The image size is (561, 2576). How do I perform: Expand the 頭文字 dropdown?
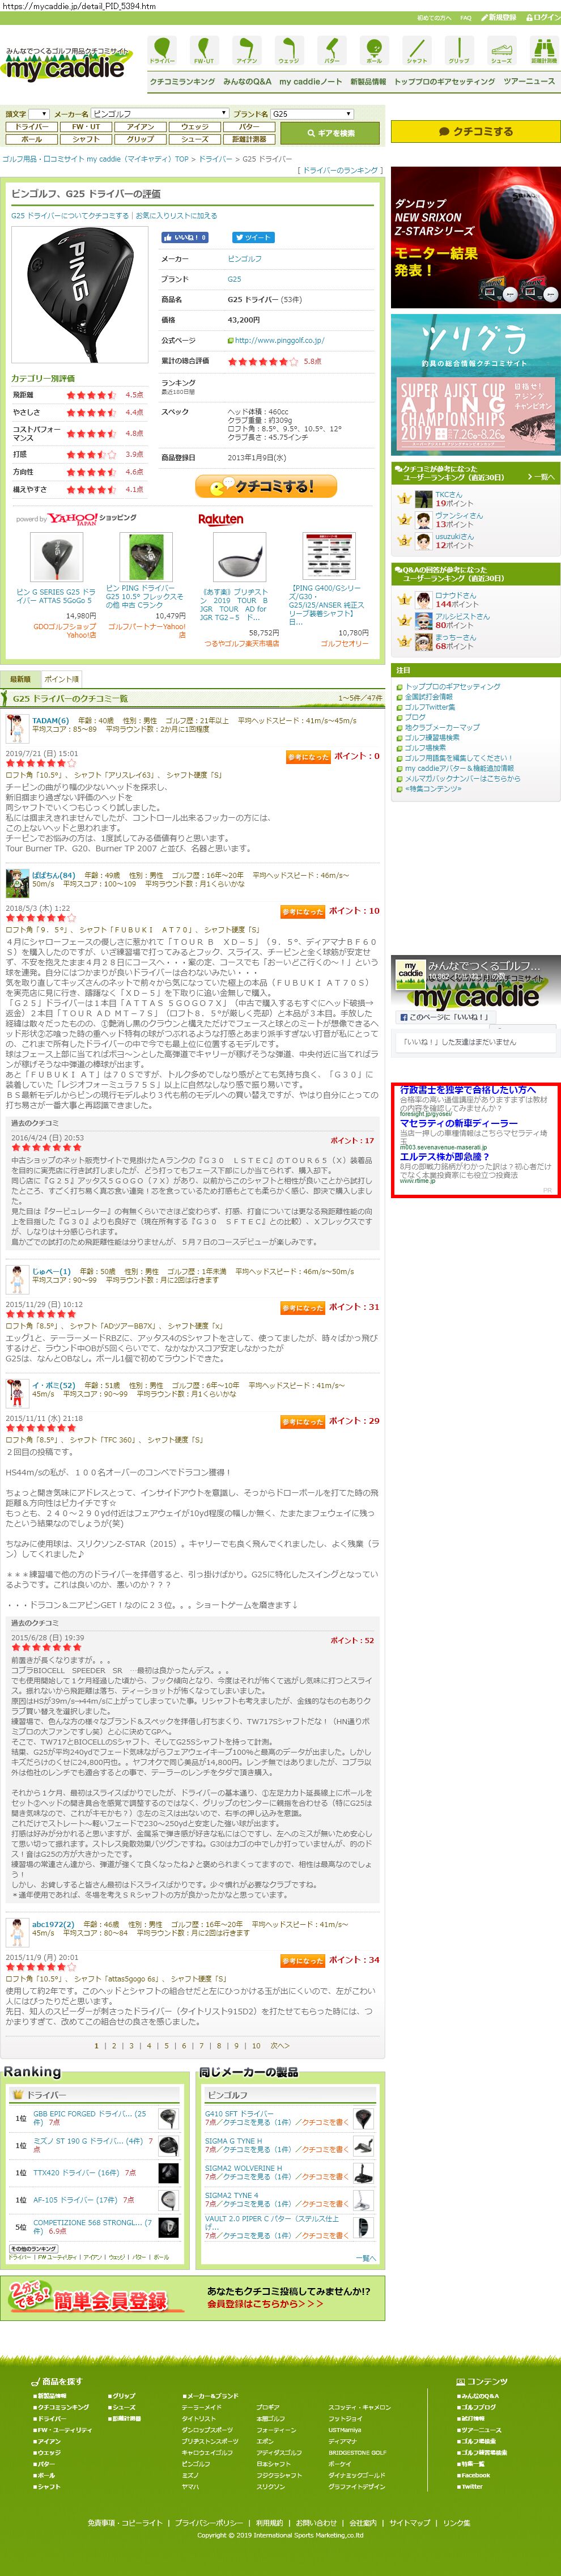point(38,114)
